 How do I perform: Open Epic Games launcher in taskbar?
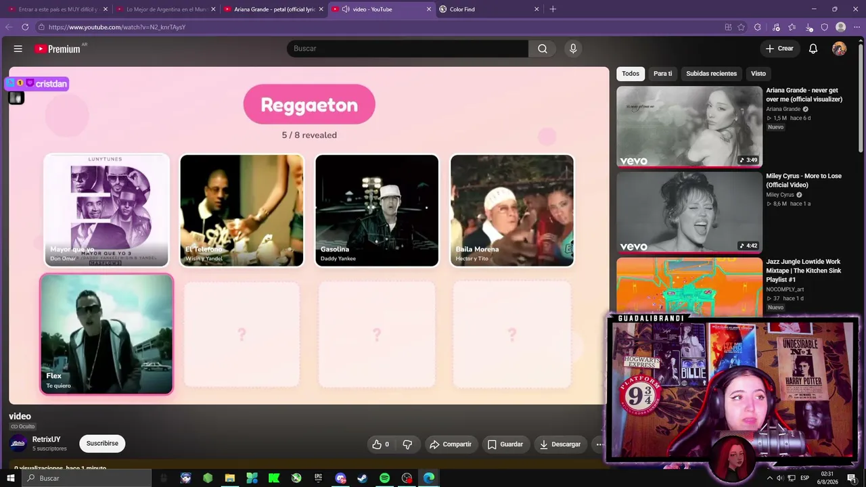point(318,478)
